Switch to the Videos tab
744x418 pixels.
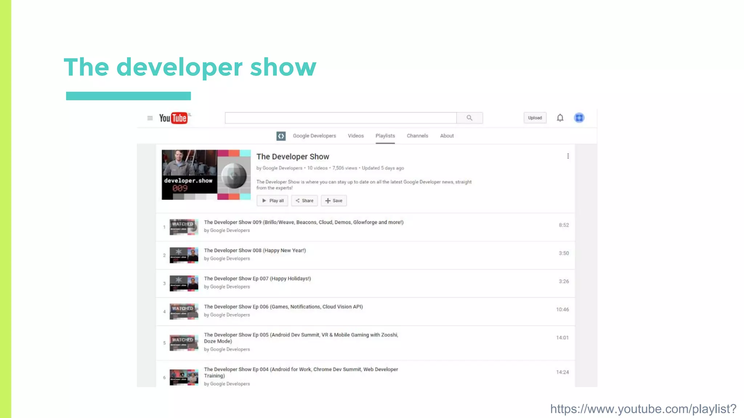point(356,136)
